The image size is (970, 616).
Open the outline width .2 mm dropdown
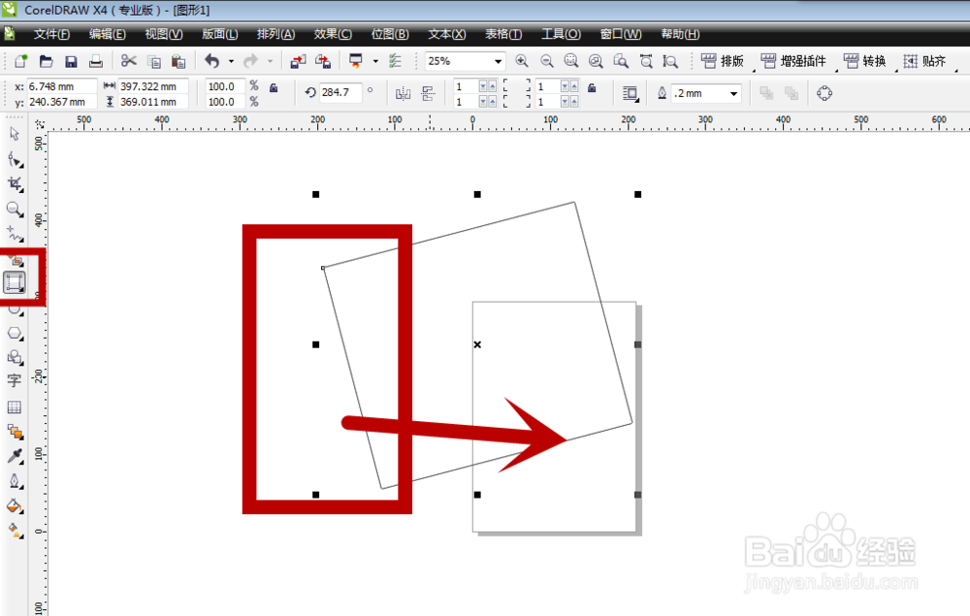pos(733,94)
